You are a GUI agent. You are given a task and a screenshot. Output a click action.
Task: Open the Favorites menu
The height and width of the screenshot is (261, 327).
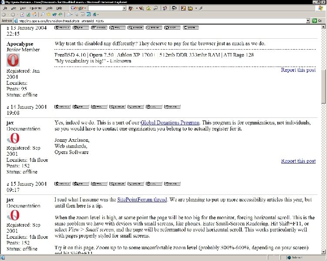coord(36,8)
